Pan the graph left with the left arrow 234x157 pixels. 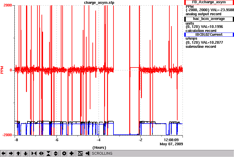click(4, 153)
